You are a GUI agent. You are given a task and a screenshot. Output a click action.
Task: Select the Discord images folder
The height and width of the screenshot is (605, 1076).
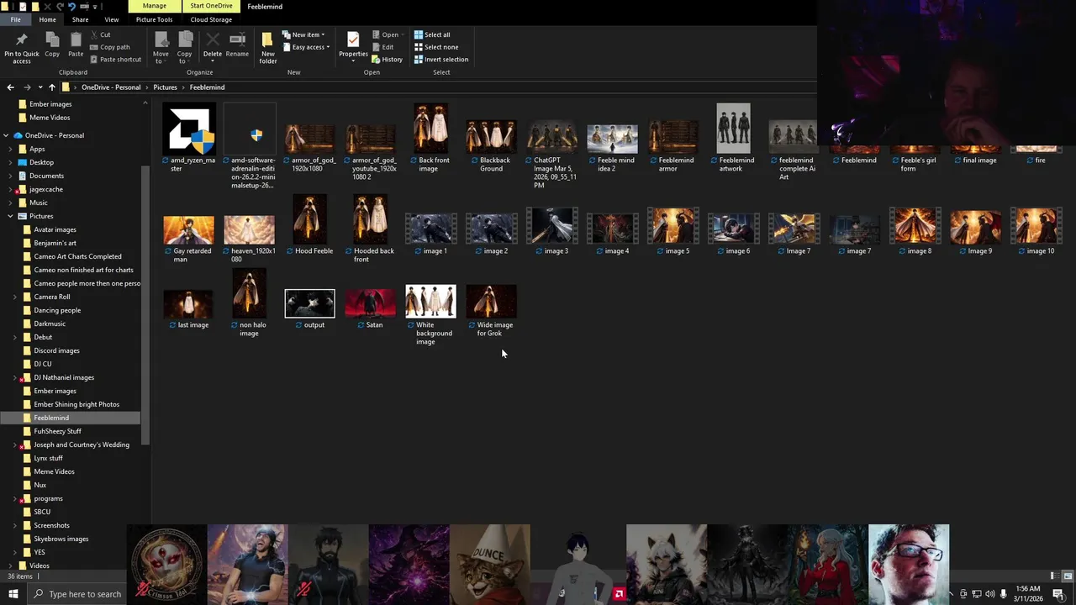[56, 350]
